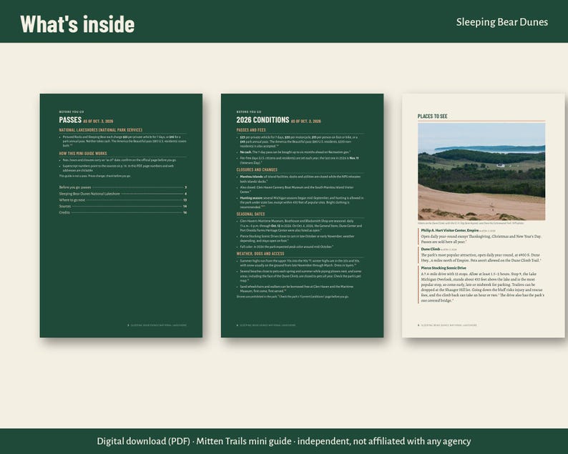Click the "PLACES TO SEE" heading
The image size is (568, 454).
click(x=432, y=117)
